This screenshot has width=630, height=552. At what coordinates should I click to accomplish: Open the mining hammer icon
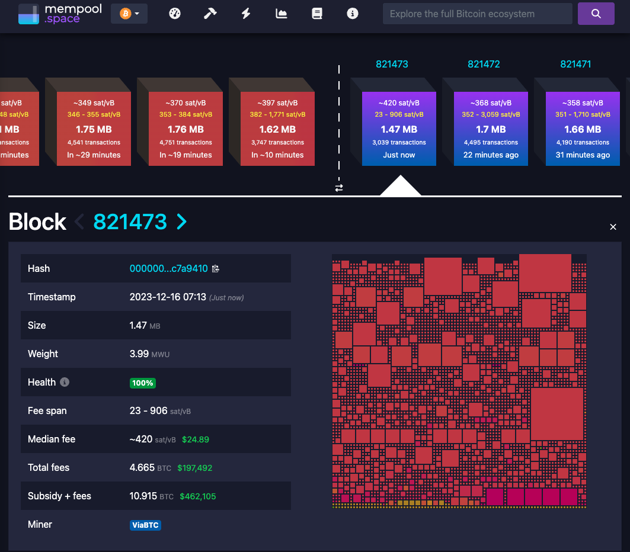(x=210, y=14)
